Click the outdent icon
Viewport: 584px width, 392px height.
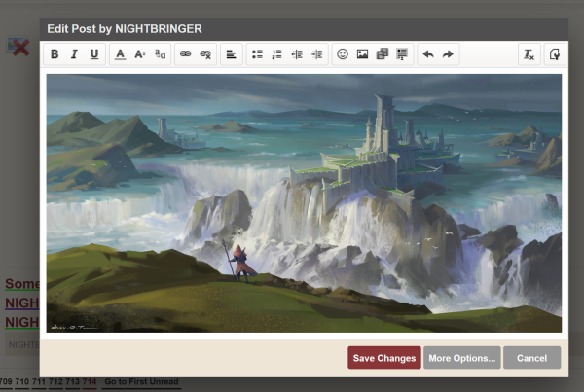[297, 54]
